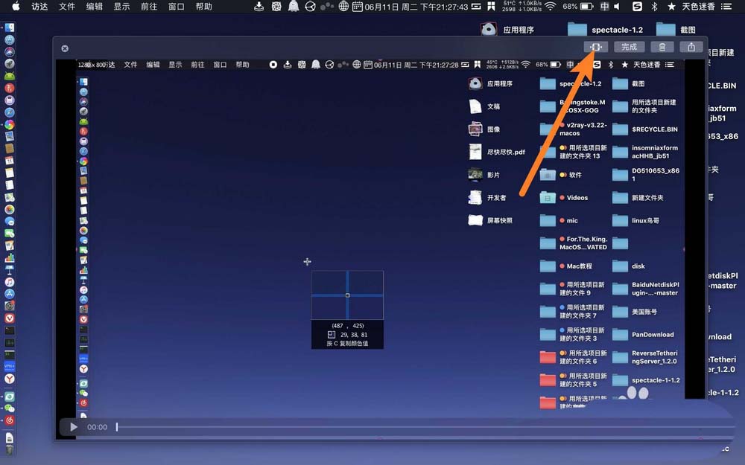Click the globe icon in the menu bar
The height and width of the screenshot is (465, 745).
point(343,6)
